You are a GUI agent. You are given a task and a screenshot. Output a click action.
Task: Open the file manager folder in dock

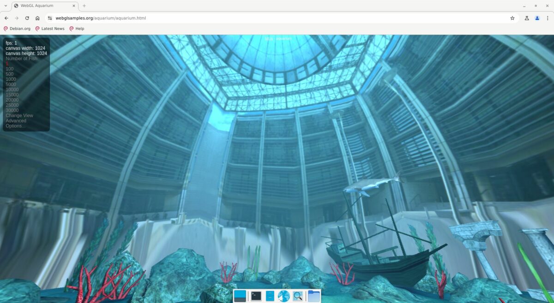coord(314,296)
